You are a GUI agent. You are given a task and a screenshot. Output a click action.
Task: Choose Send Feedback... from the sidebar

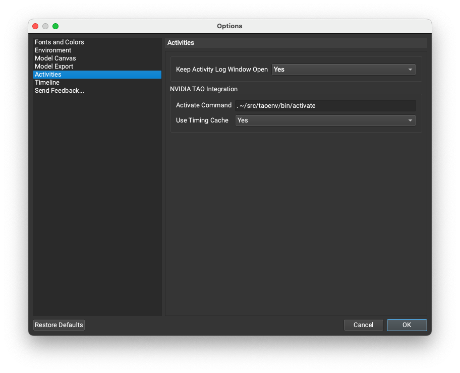click(x=60, y=91)
